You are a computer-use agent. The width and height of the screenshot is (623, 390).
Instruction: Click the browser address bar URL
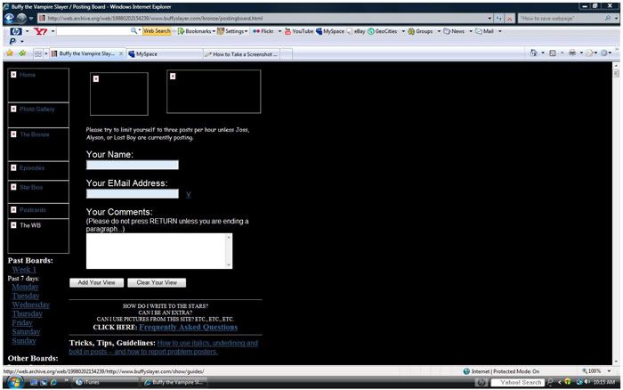(x=263, y=19)
